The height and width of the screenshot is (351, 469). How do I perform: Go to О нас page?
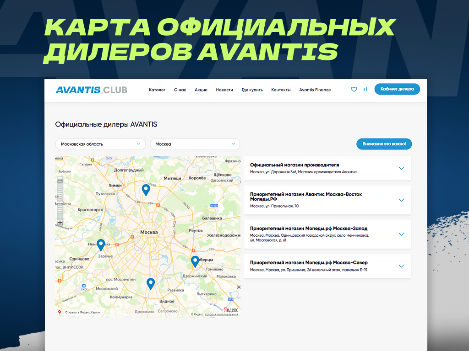180,90
